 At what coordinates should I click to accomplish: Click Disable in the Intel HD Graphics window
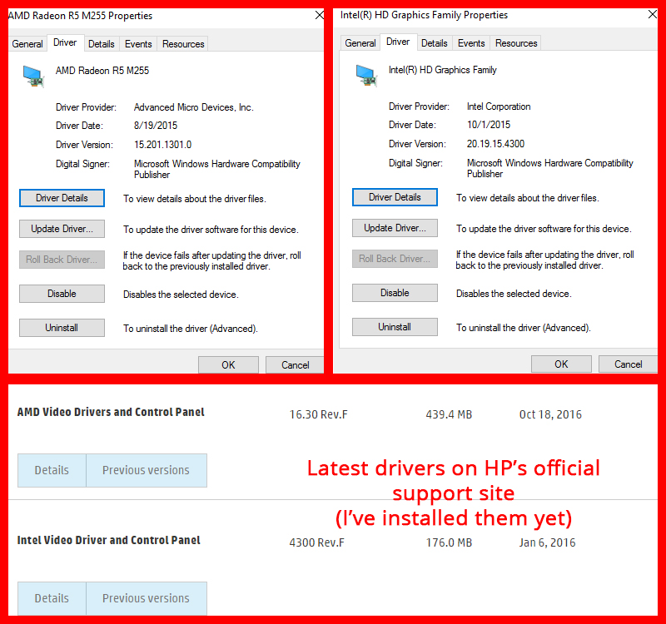click(x=395, y=293)
